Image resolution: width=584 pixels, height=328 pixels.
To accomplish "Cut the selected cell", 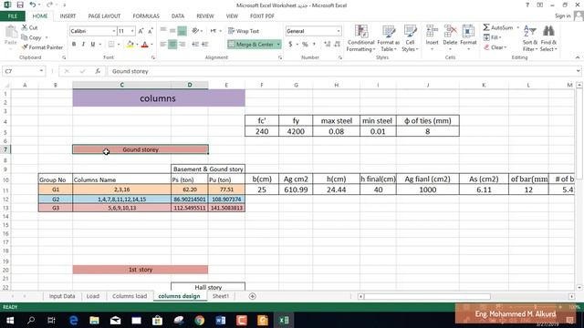I will point(29,27).
